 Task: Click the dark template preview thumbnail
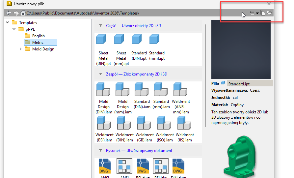coord(241,49)
